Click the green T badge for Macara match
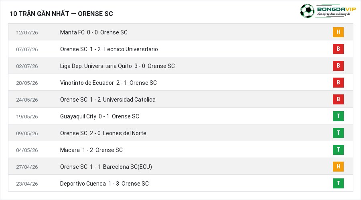 tap(338, 150)
